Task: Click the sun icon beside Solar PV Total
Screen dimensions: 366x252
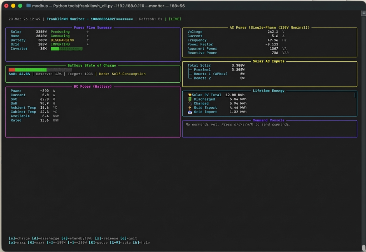Action: click(189, 94)
